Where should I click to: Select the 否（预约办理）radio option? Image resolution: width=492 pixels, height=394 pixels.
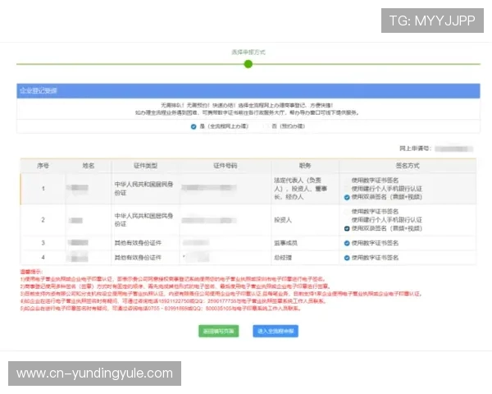[x=266, y=126]
